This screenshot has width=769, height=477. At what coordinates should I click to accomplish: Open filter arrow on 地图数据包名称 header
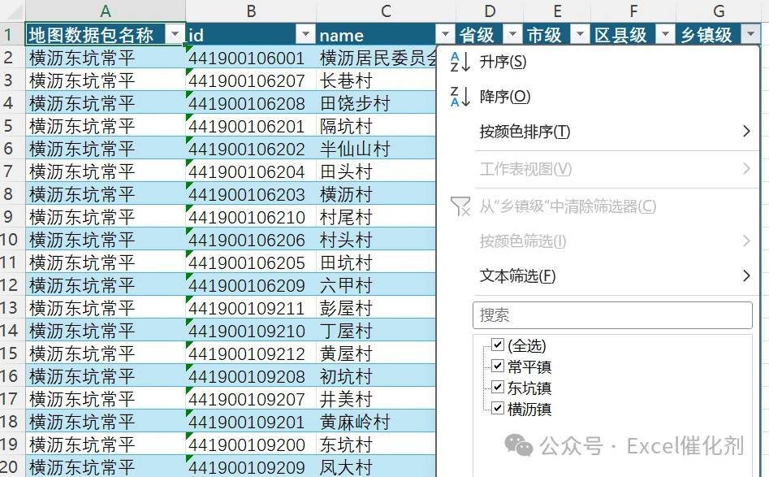(175, 34)
